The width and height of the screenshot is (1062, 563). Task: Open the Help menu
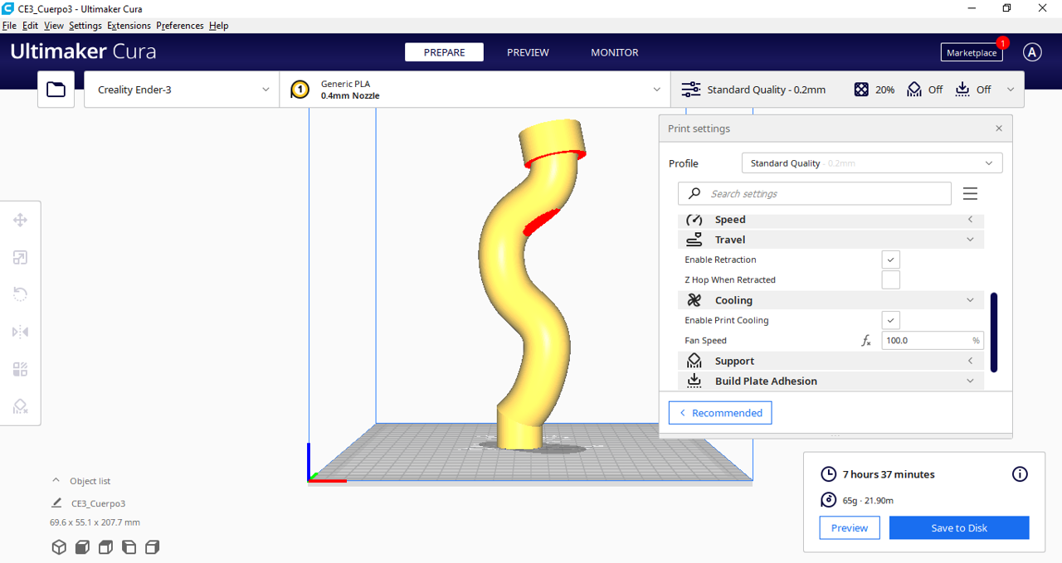(219, 26)
